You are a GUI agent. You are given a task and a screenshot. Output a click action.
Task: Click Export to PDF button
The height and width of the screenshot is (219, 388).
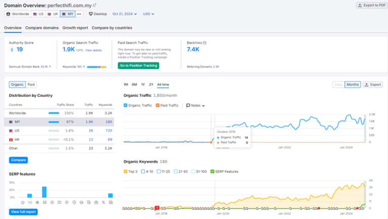click(x=372, y=5)
